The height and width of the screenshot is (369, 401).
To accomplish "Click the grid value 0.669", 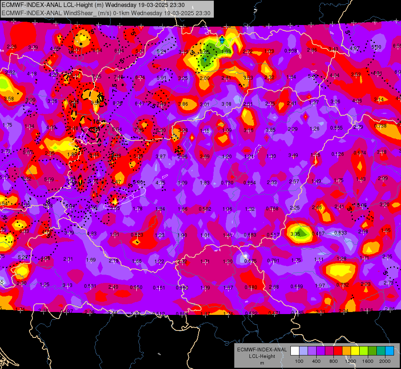I will point(297,286).
